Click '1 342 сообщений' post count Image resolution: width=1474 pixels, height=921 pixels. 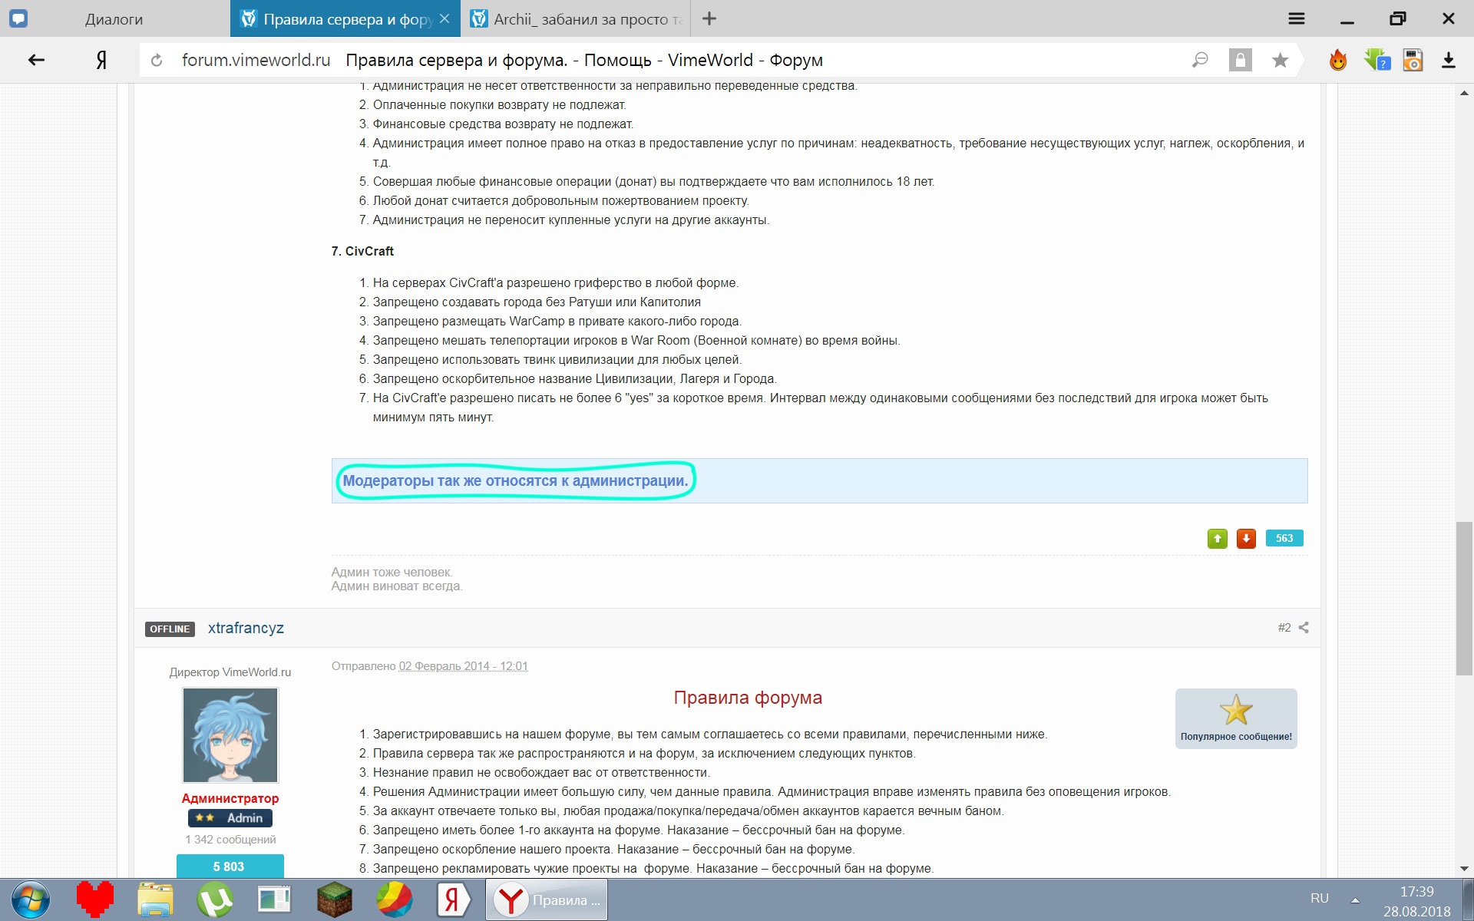click(x=230, y=840)
